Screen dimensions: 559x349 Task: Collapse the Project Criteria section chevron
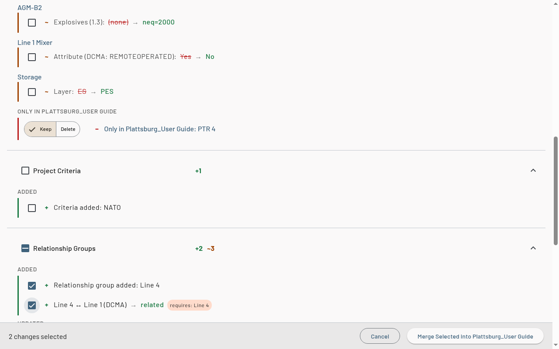pos(533,171)
